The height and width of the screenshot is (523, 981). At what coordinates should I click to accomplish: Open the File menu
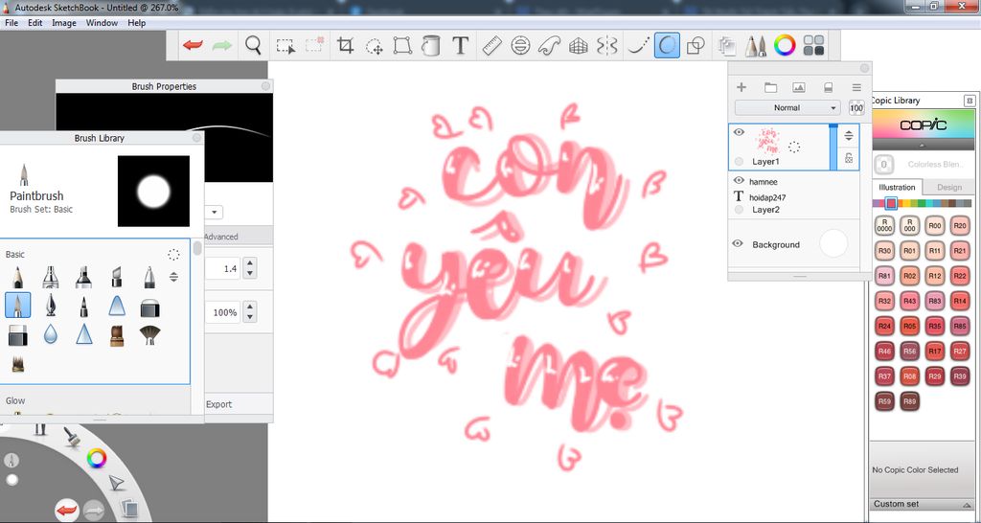click(11, 23)
